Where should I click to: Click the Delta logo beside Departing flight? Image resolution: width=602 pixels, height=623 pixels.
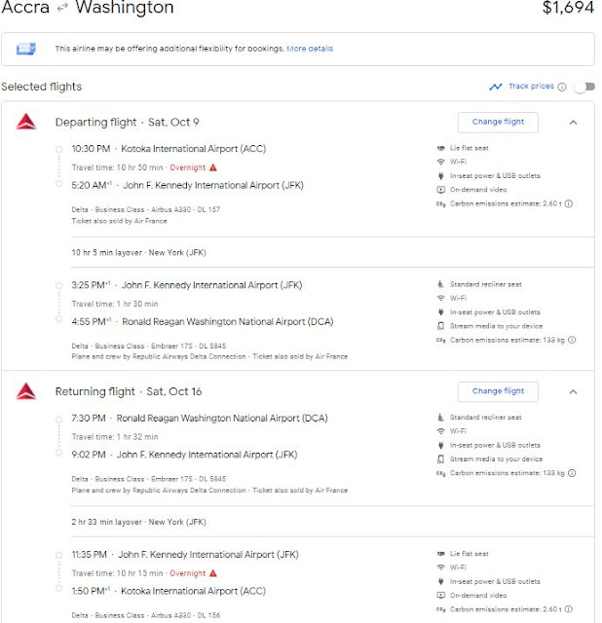coord(26,122)
